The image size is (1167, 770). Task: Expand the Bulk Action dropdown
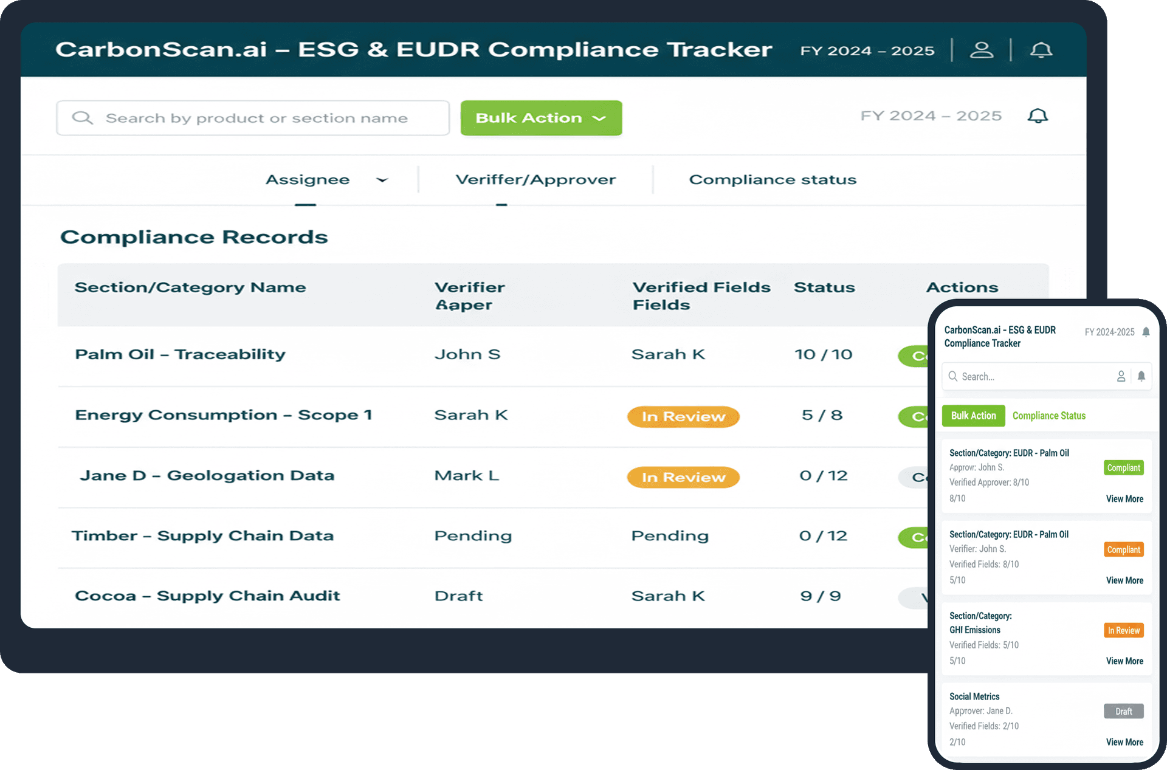540,117
